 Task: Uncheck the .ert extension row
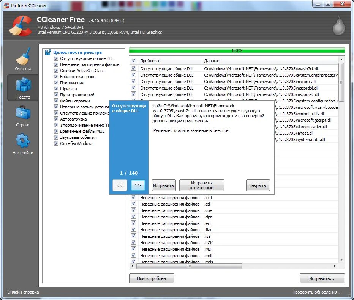pos(133,223)
